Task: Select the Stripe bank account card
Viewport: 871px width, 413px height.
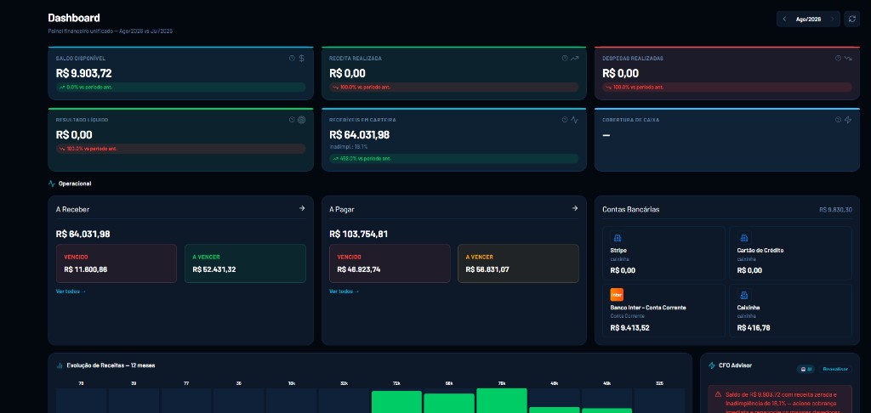Action: [663, 253]
